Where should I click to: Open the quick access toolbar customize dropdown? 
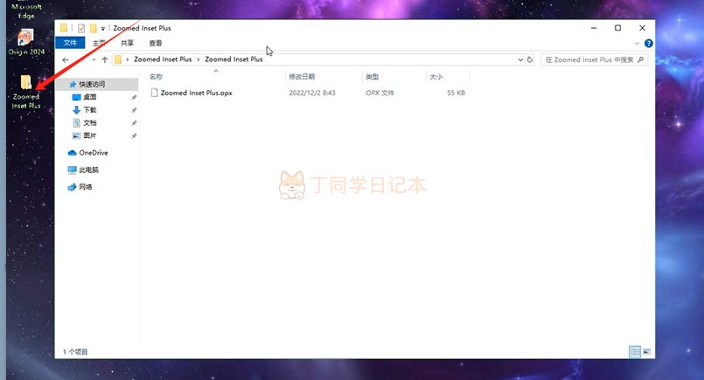[103, 28]
